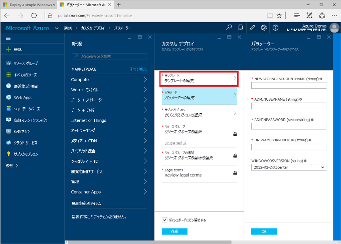This screenshot has width=341, height=244.
Task: Click the Azure portal search magnifier icon
Action: coord(229,28)
